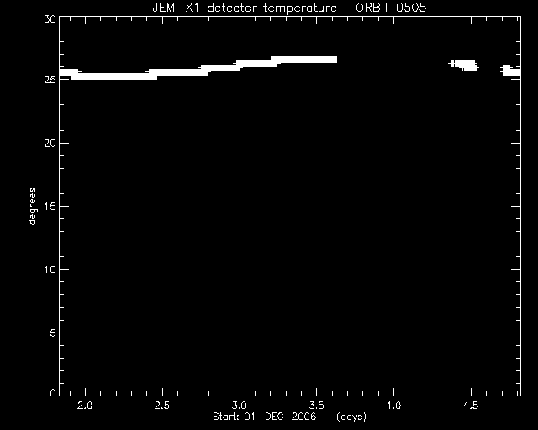Click the y-axis tick label 15
The width and height of the screenshot is (538, 430).
[50, 207]
